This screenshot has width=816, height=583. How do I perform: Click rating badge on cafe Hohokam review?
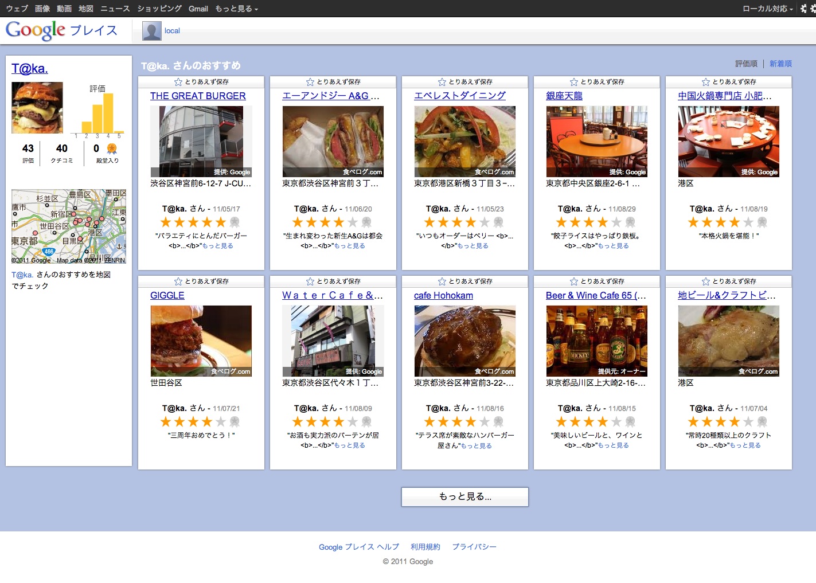[498, 422]
